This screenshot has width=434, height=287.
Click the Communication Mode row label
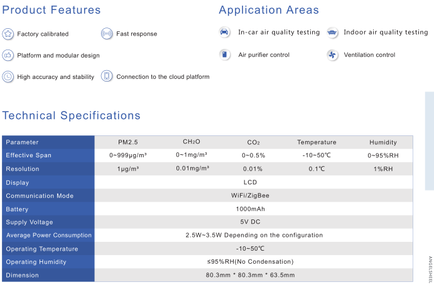(48, 196)
